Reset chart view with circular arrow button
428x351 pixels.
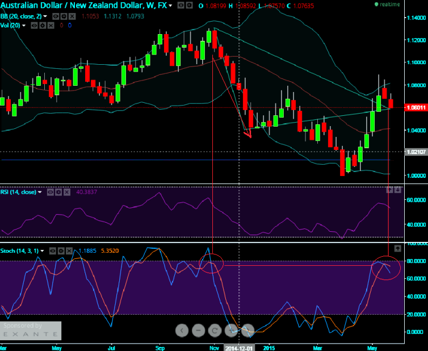(x=215, y=331)
